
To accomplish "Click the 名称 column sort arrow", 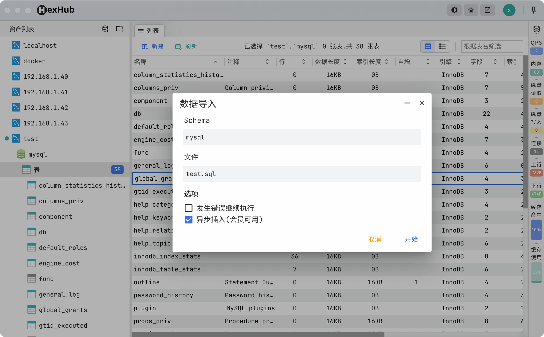I will pyautogui.click(x=215, y=62).
